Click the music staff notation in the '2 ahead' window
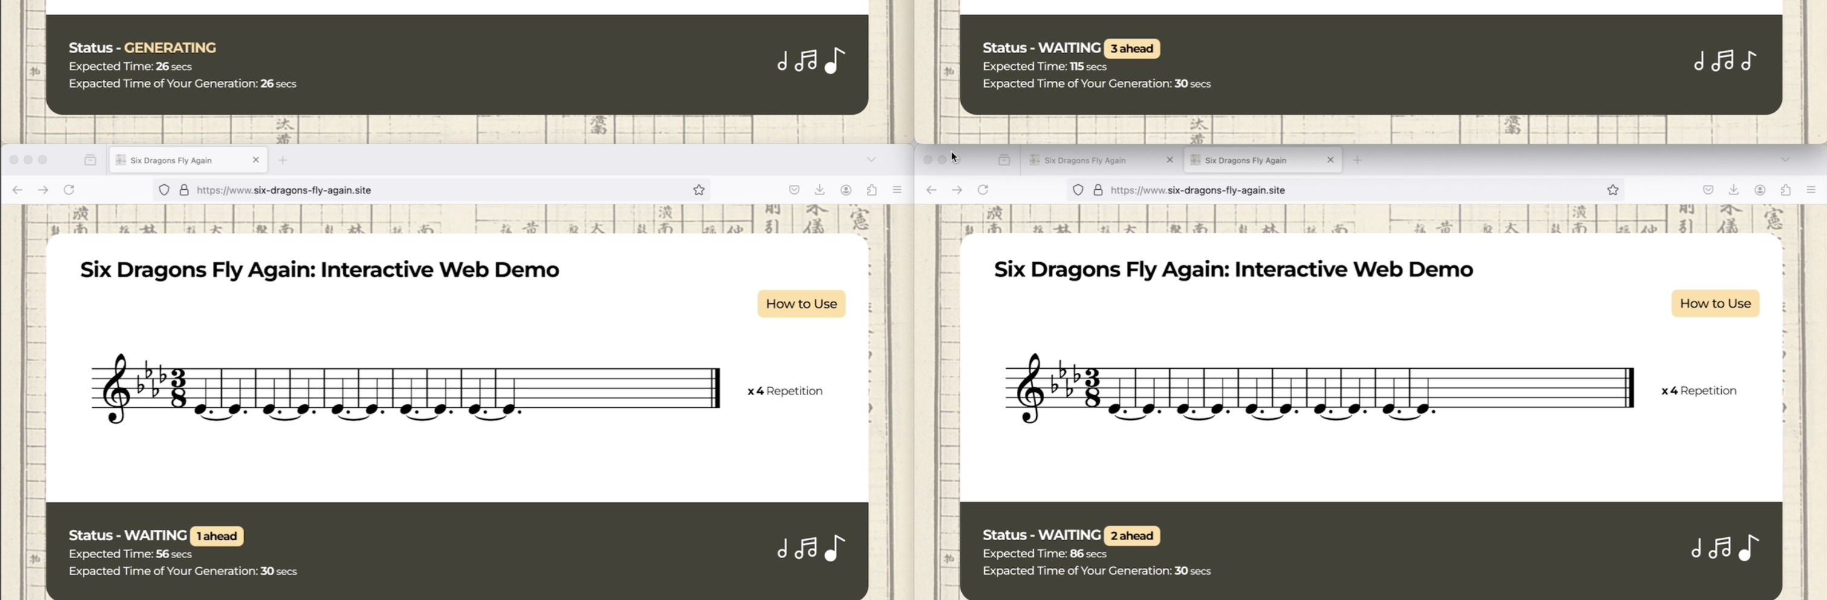Screen dimensions: 1827x600 pos(1320,389)
